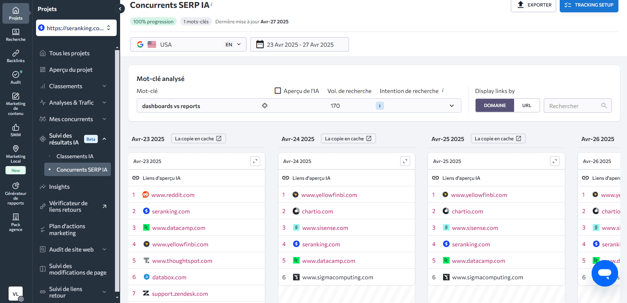The image size is (627, 303).
Task: Open support.zendesk.com link
Action: tap(180, 294)
